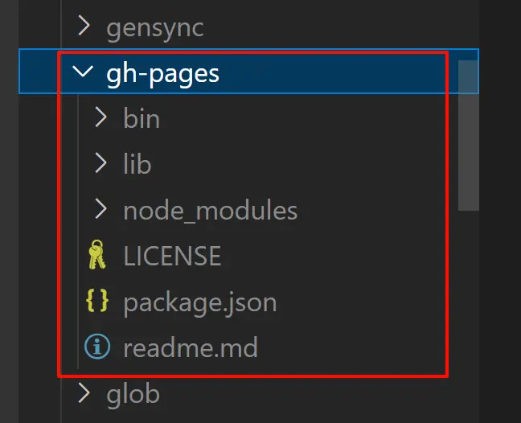Select the bin folder name

(x=142, y=118)
